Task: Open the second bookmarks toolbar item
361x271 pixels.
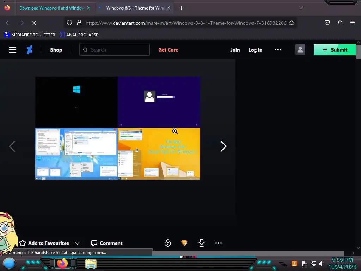Action: (79, 35)
